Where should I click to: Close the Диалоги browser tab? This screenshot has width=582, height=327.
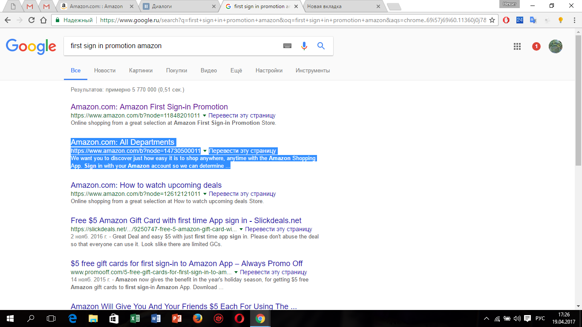pyautogui.click(x=213, y=6)
